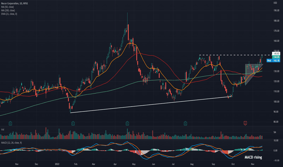Select the MA (200, close) indicator legend
This screenshot has height=167, width=283.
click(x=8, y=10)
